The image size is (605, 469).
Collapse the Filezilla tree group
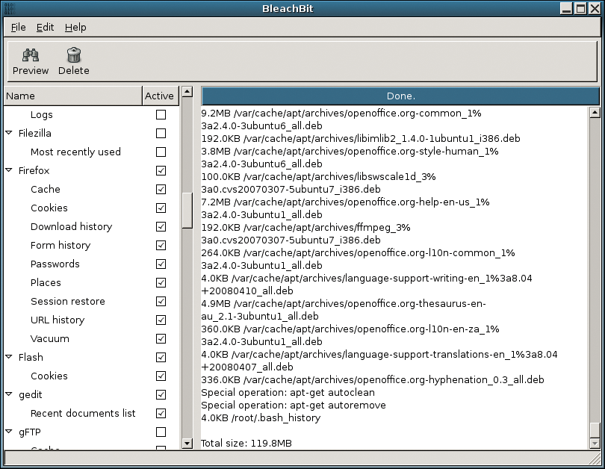[9, 133]
